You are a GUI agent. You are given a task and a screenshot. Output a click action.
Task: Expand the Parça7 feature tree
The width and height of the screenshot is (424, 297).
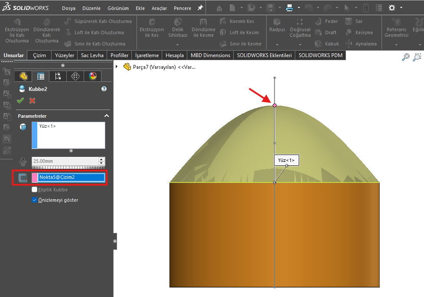(x=117, y=67)
